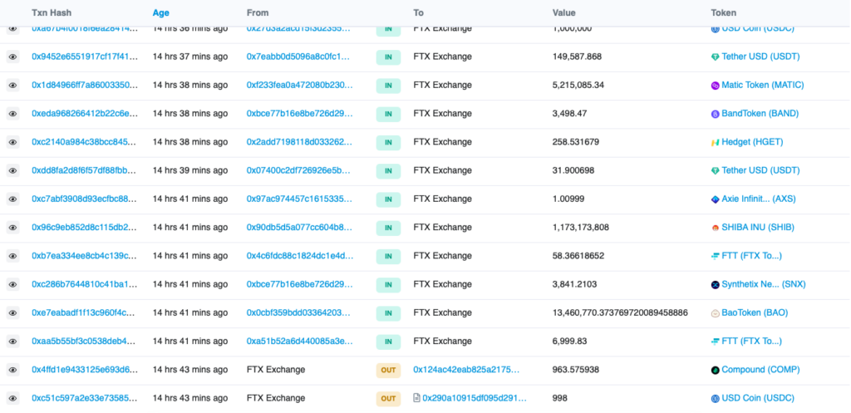Preview details via eye icon for 0xeda968266412b22c6e
This screenshot has height=413, width=851.
[13, 113]
